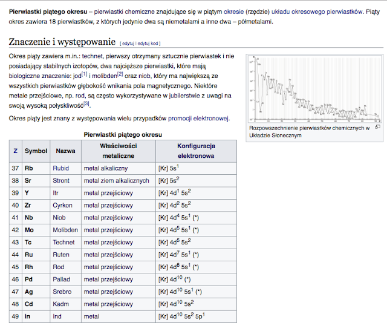Open the 'biologiczne znaczenie' link

tap(41, 76)
